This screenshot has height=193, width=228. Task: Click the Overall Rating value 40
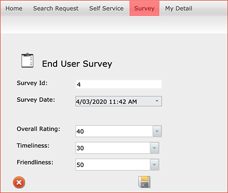tap(80, 131)
